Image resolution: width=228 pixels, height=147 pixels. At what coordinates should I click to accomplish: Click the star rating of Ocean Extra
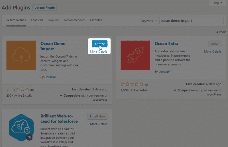[132, 84]
